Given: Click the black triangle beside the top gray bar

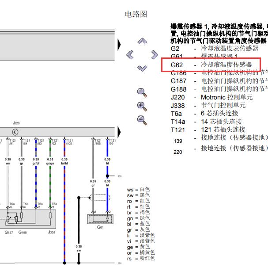Looking at the screenshot, I should point(119,45).
